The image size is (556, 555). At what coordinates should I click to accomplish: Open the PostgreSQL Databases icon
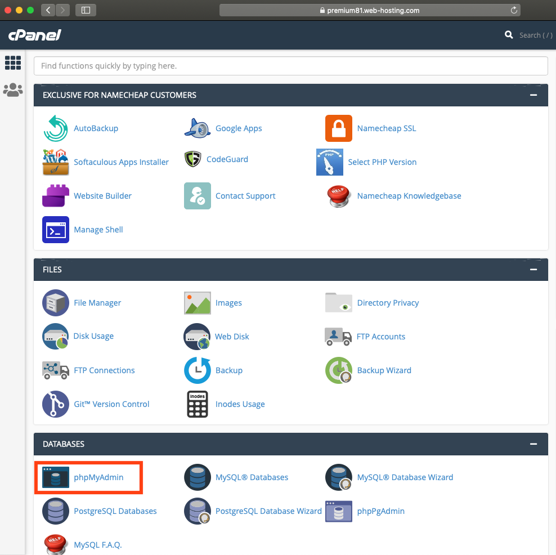(56, 511)
